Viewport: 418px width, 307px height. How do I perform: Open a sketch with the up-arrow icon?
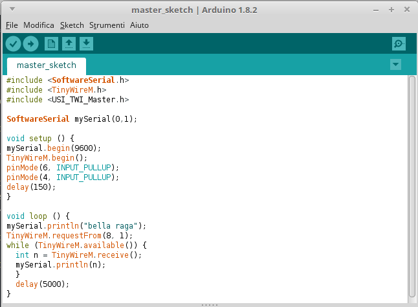[69, 44]
